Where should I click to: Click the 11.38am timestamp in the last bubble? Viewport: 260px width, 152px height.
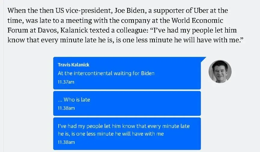pos(66,142)
